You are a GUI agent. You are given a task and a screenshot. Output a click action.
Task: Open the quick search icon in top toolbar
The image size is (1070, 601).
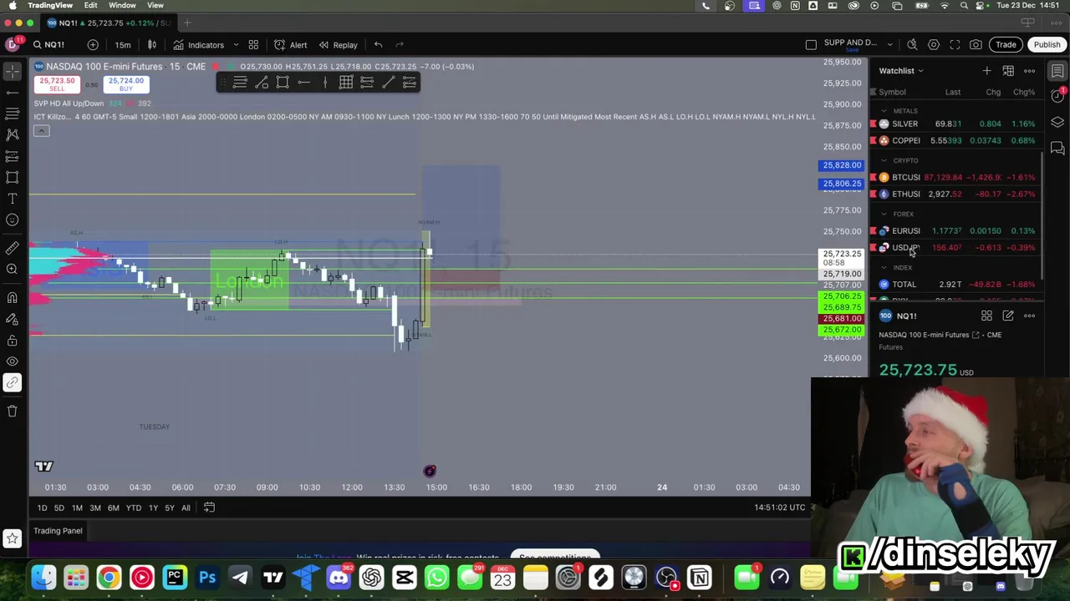tap(912, 44)
